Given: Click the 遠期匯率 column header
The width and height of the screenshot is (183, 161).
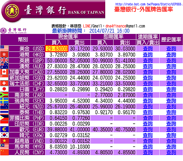Looking at the screenshot, I should click(148, 37).
